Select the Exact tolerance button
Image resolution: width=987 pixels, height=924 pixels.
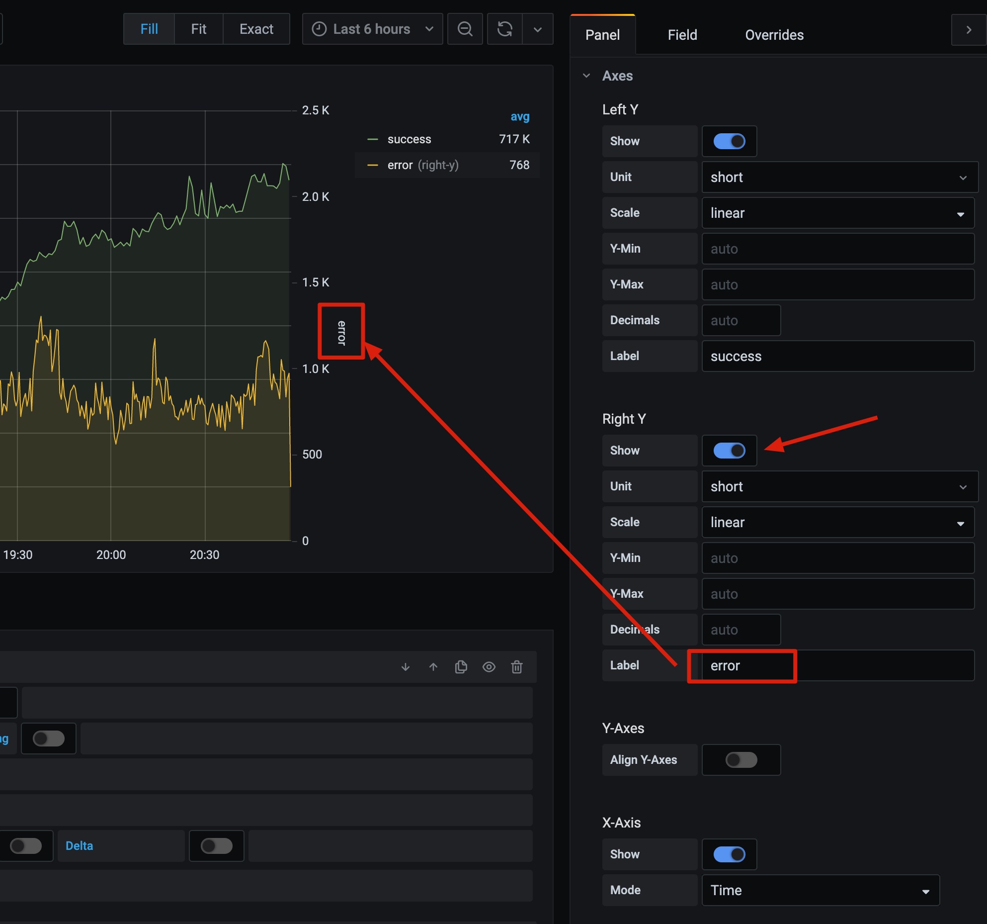(256, 29)
